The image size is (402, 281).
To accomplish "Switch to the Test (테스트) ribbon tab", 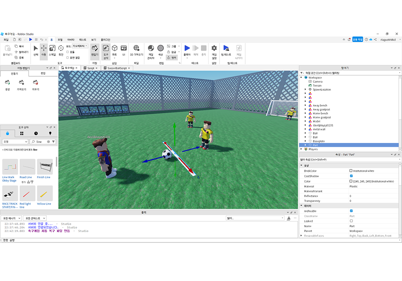I will [x=82, y=40].
